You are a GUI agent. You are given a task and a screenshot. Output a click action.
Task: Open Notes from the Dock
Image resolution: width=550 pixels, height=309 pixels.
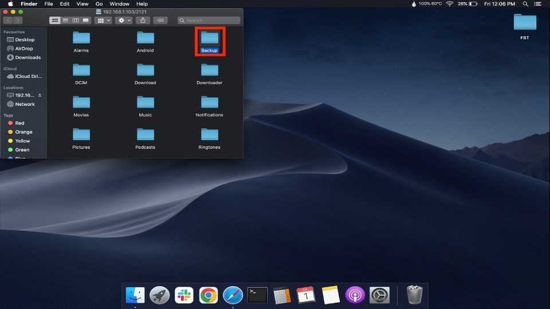coord(331,295)
